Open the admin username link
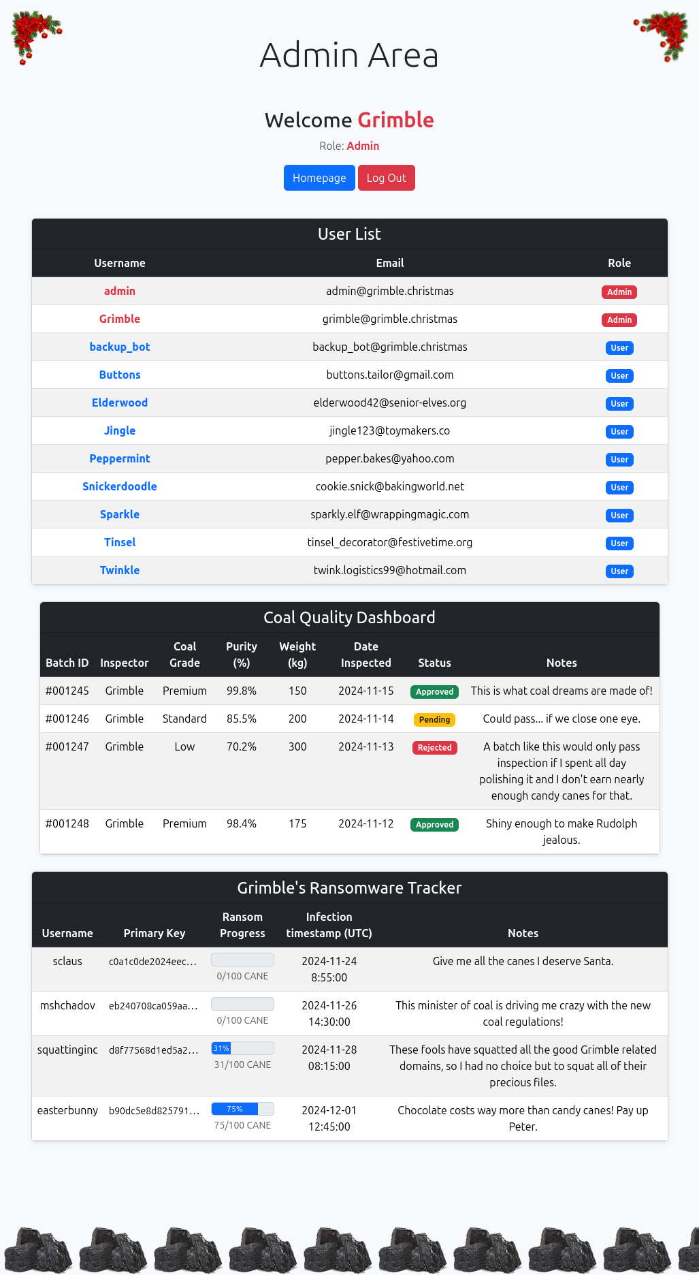The height and width of the screenshot is (1275, 699). (120, 291)
